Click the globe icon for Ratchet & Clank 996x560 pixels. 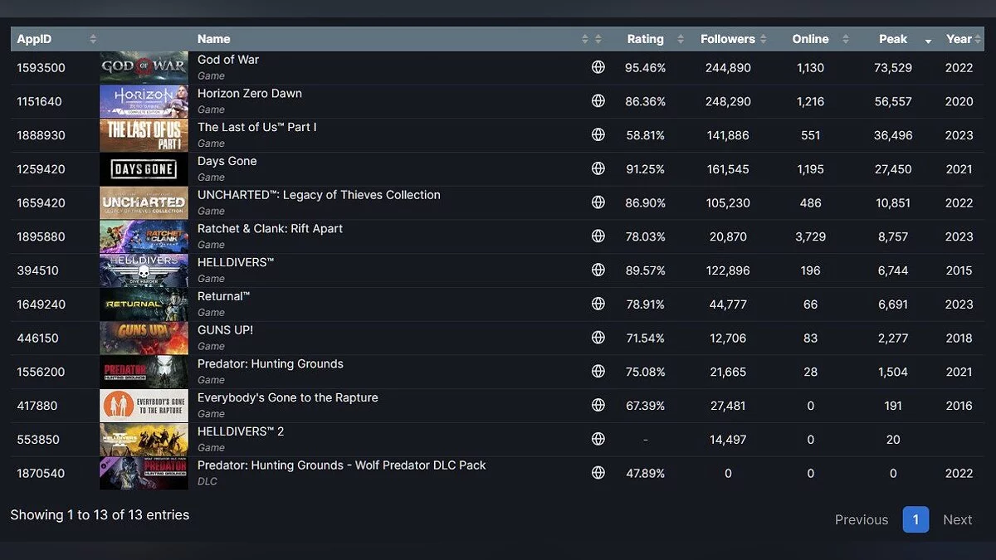pyautogui.click(x=598, y=236)
